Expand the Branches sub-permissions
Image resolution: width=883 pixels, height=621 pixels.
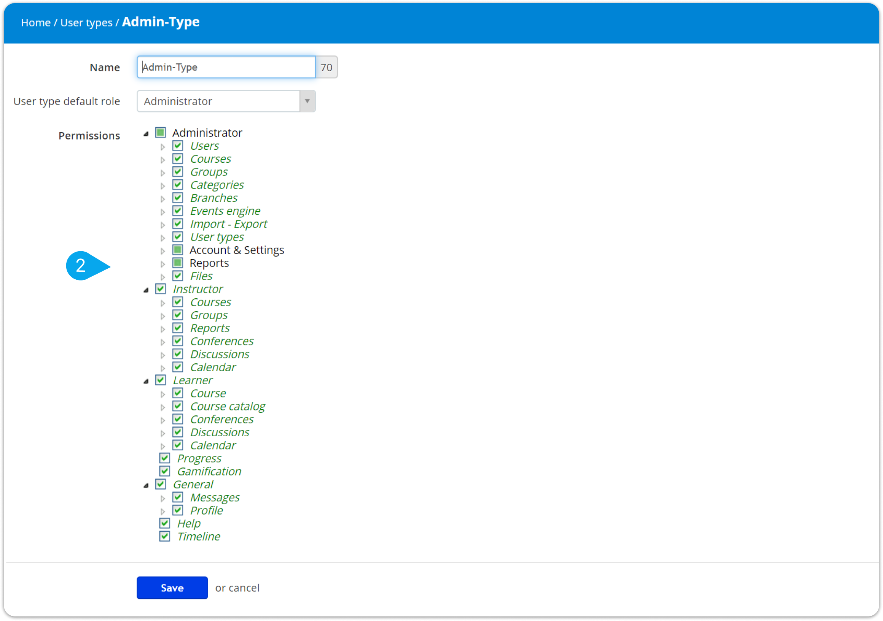click(x=163, y=198)
